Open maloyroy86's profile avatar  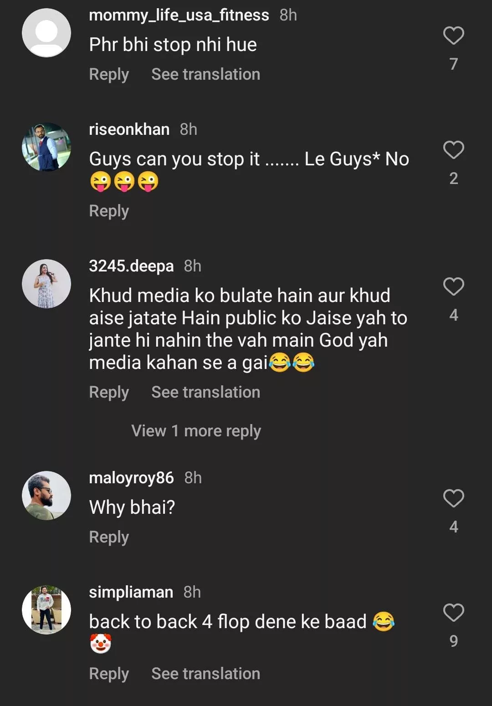[46, 496]
